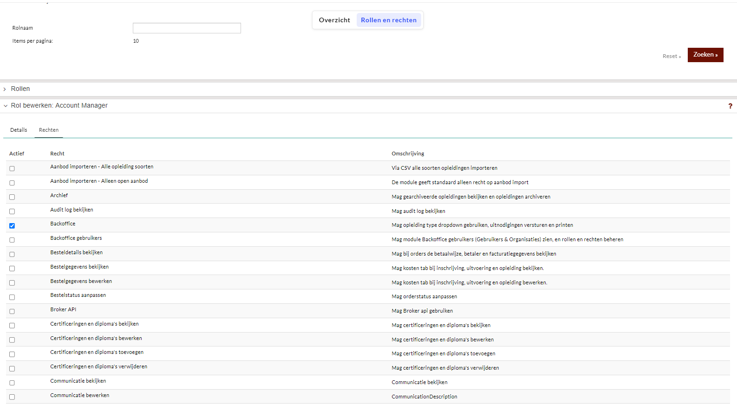This screenshot has height=404, width=737.
Task: Tick the Broker API checkbox
Action: pyautogui.click(x=12, y=312)
